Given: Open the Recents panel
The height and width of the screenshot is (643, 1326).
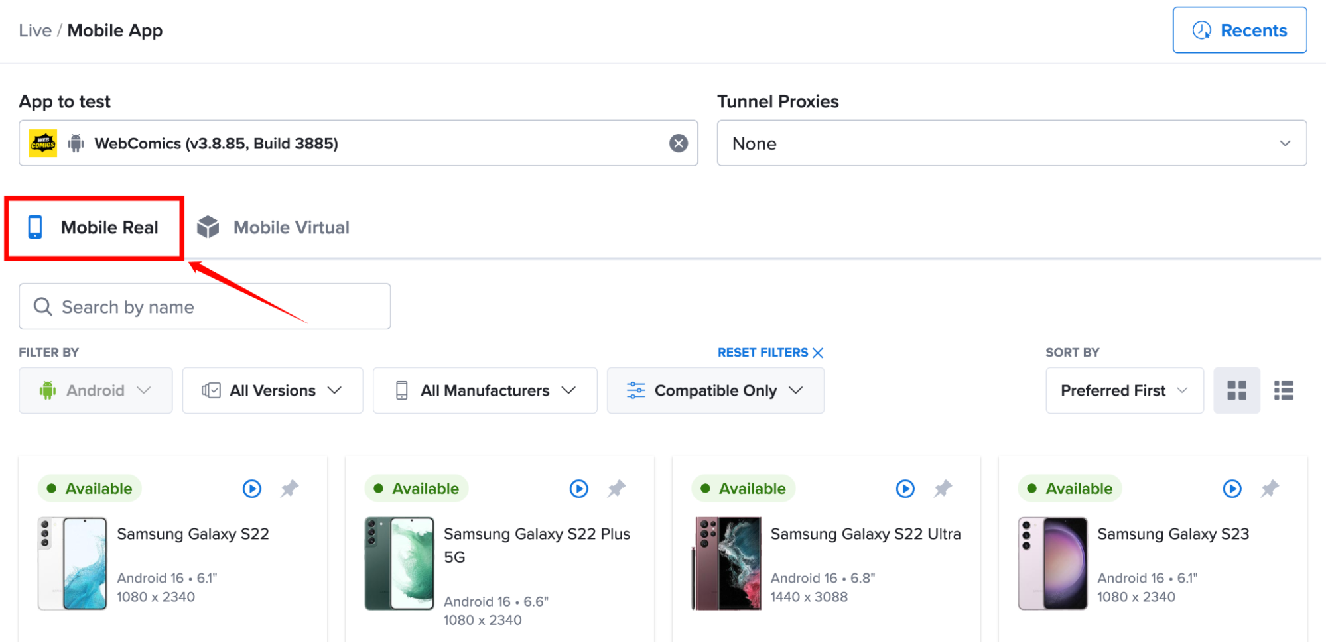Looking at the screenshot, I should 1239,30.
